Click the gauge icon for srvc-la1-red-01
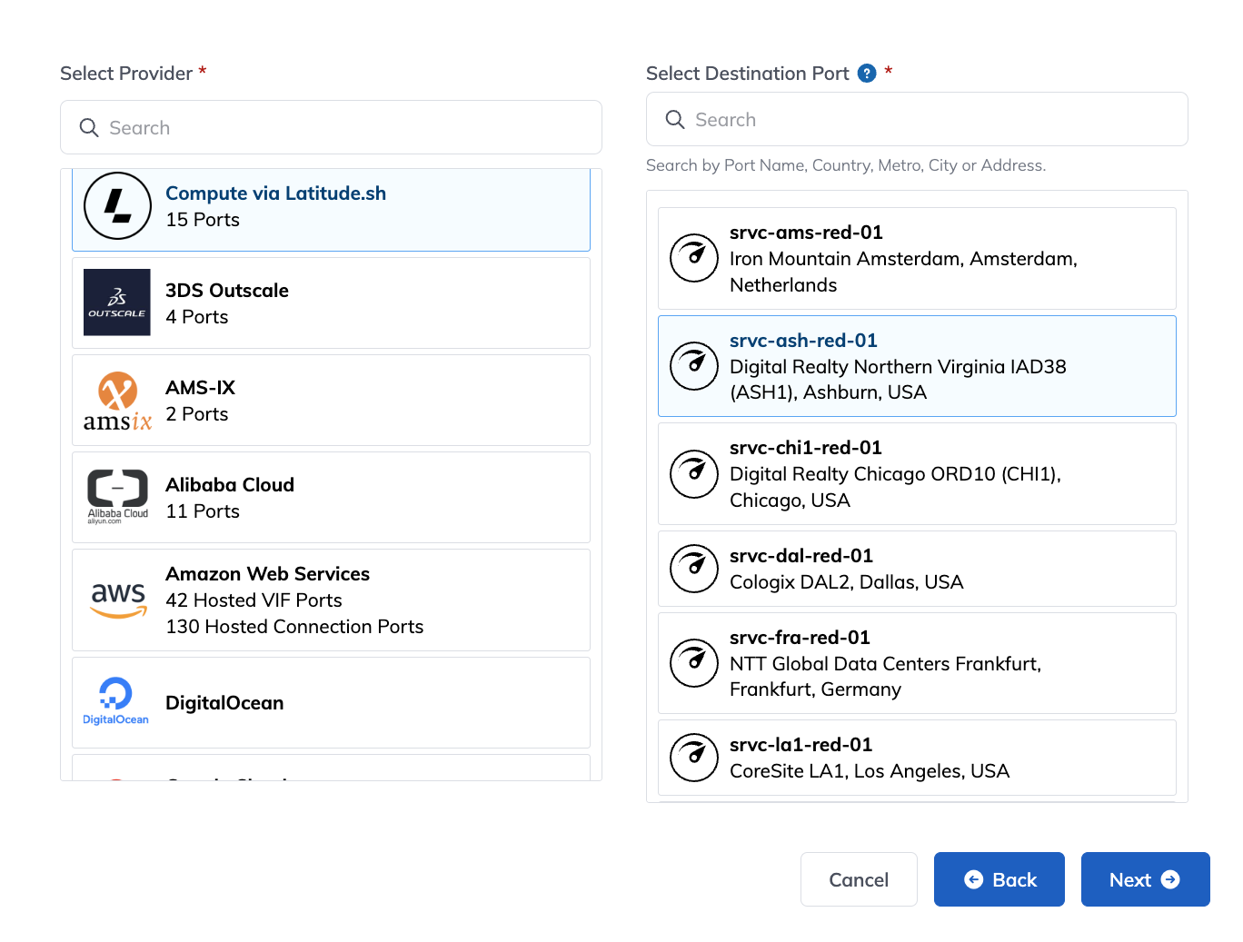 coord(694,758)
